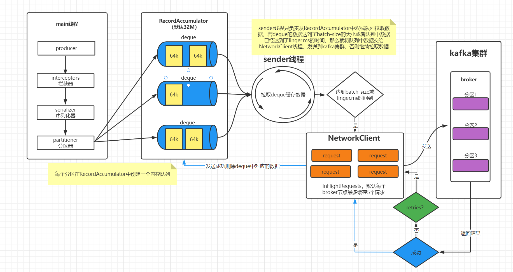Click the main线程 title text
Viewport: 513px width, 272px height.
pos(67,24)
